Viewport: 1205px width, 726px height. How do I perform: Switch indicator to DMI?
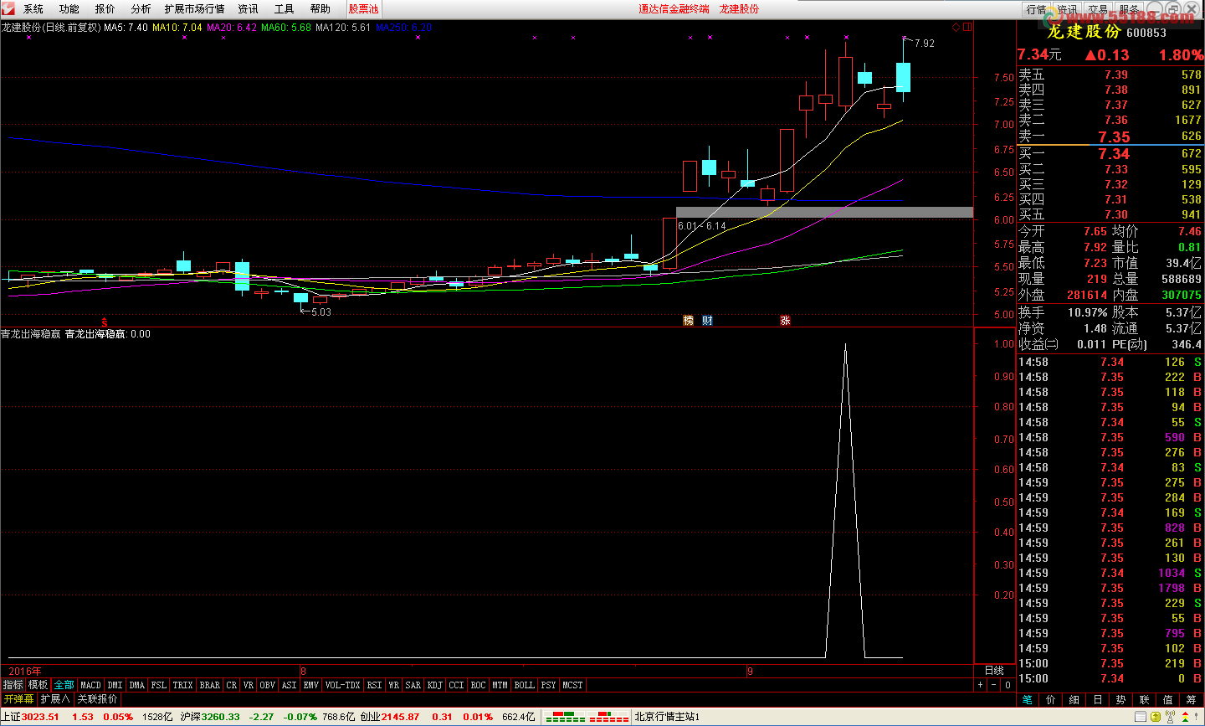[x=115, y=685]
